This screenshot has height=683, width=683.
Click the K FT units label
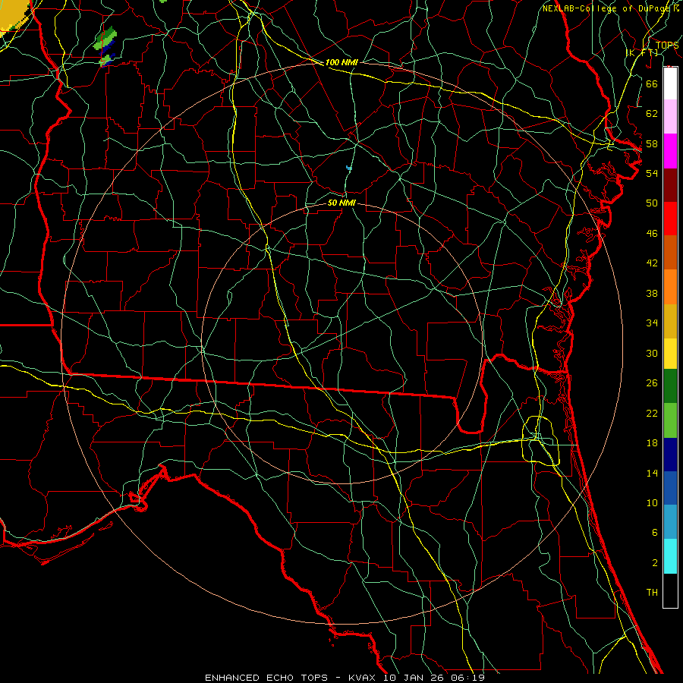tap(641, 53)
